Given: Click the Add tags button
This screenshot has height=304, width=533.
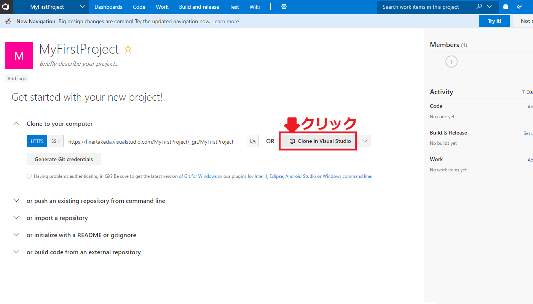Looking at the screenshot, I should pyautogui.click(x=17, y=79).
